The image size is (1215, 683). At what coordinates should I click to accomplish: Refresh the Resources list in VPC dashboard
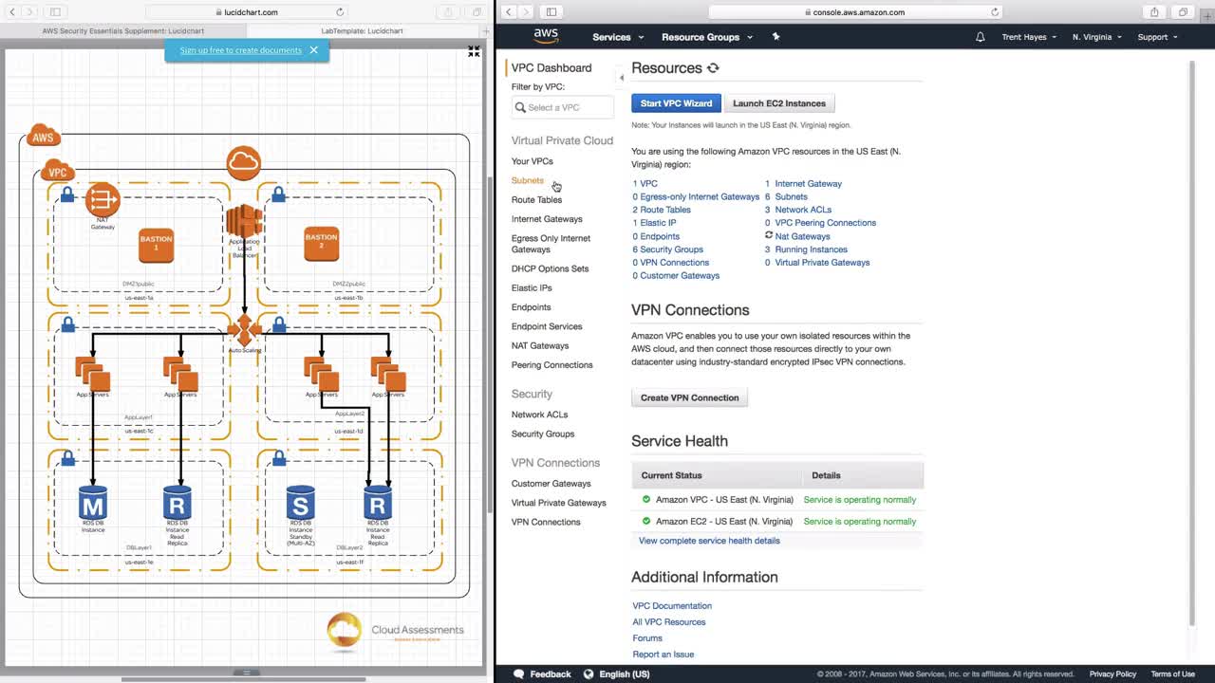[x=713, y=68]
